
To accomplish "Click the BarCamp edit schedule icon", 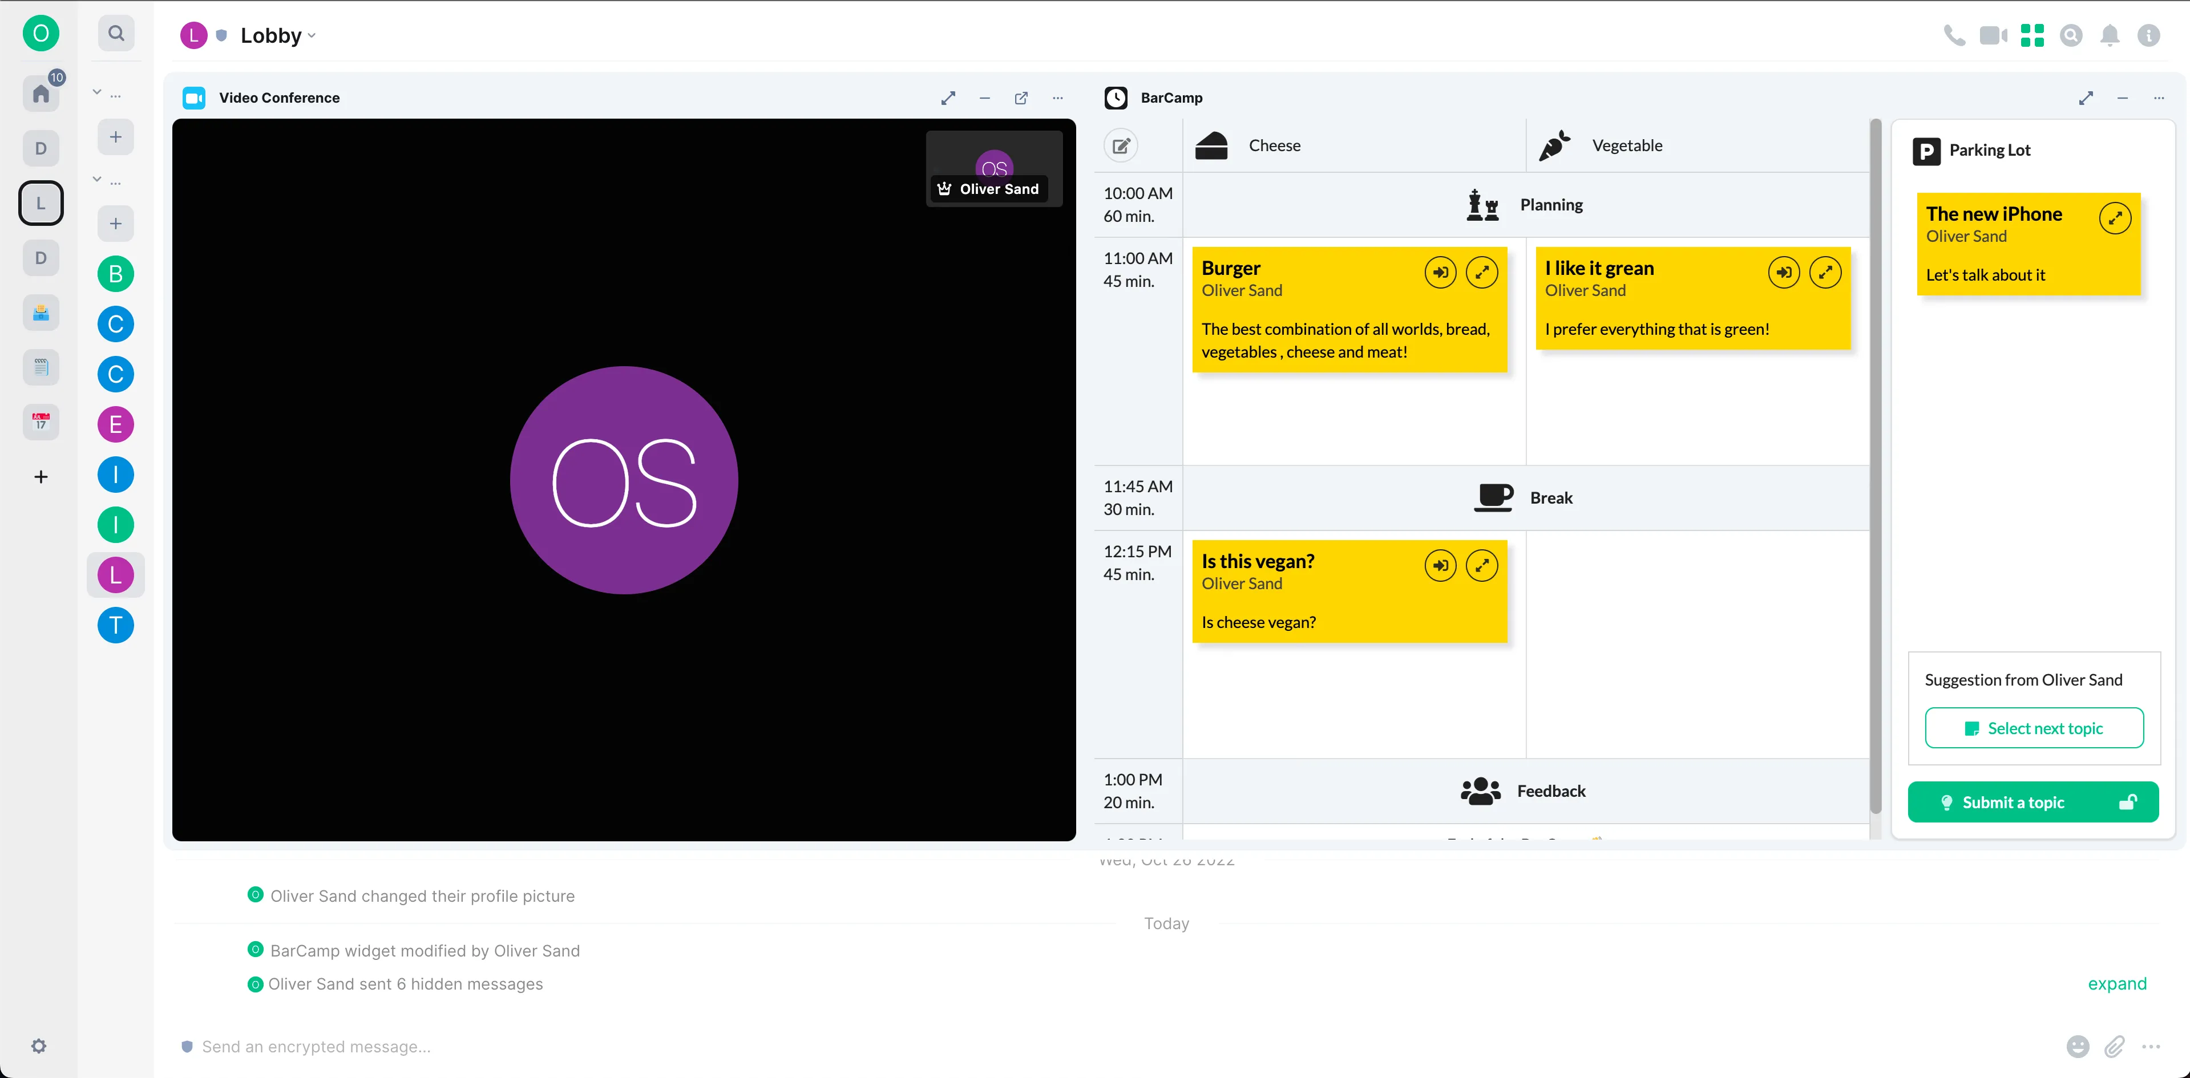I will 1121,145.
